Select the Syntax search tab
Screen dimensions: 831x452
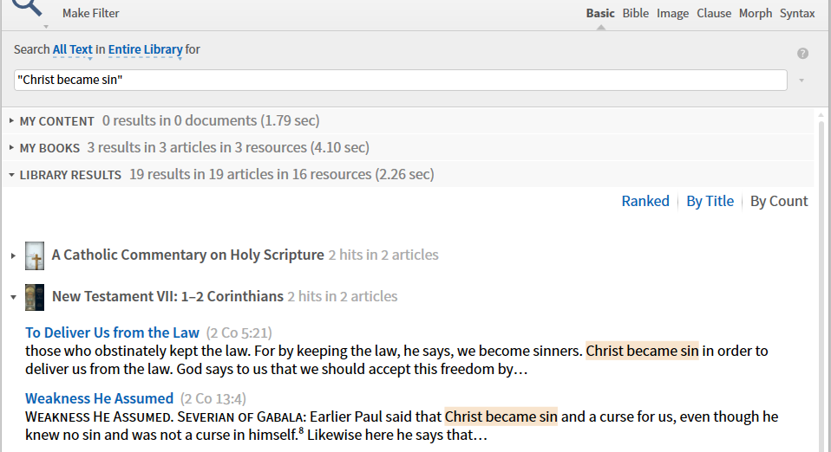[x=797, y=13]
